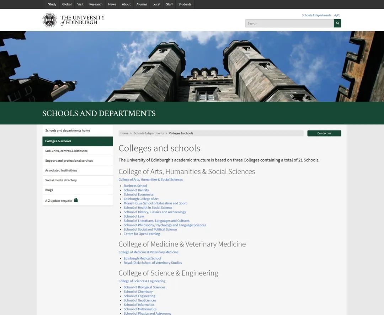The height and width of the screenshot is (315, 384).
Task: Open the School of Biological Sciences link
Action: tap(144, 287)
